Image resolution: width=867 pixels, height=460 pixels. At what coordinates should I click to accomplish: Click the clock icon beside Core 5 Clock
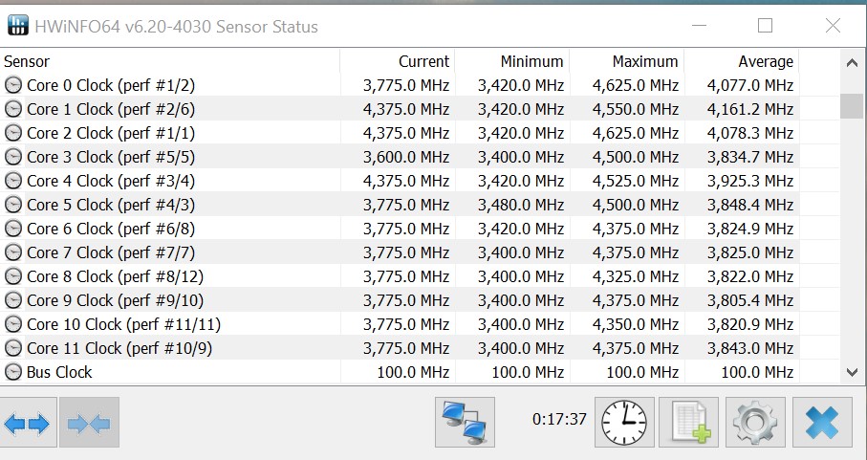[13, 205]
